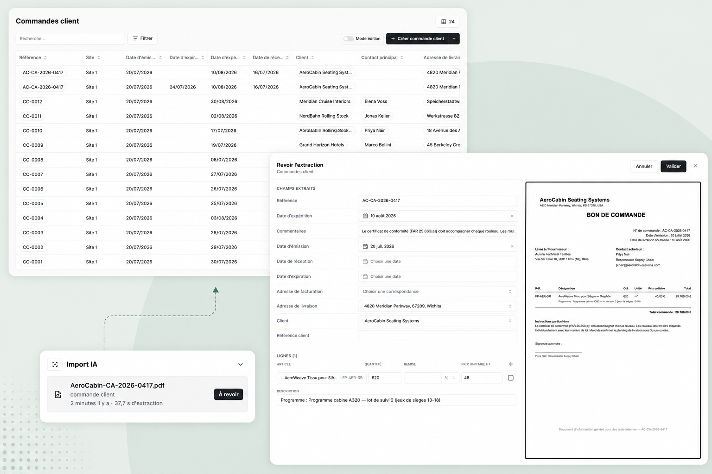The image size is (712, 474).
Task: Sort by the Date d'expir... column arrows
Action: pyautogui.click(x=203, y=58)
